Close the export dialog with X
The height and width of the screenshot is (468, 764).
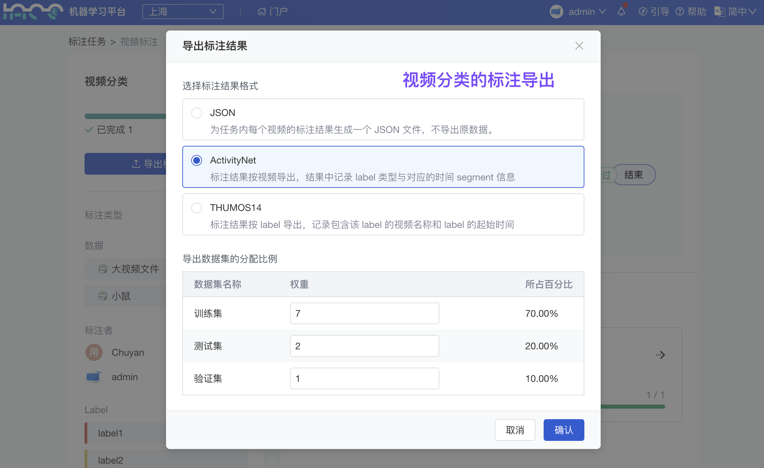coord(579,46)
